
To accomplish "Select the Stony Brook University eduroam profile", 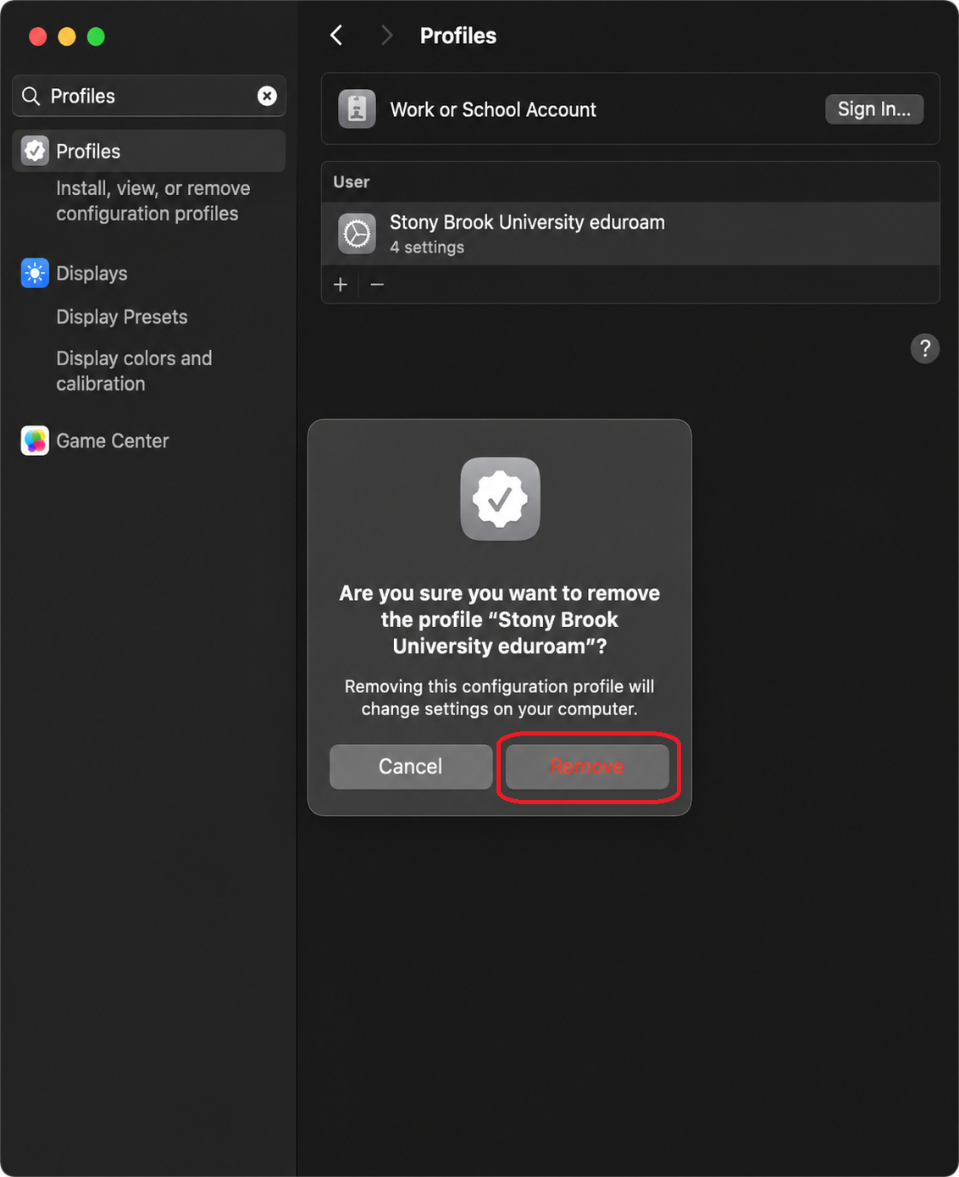I will pos(630,234).
